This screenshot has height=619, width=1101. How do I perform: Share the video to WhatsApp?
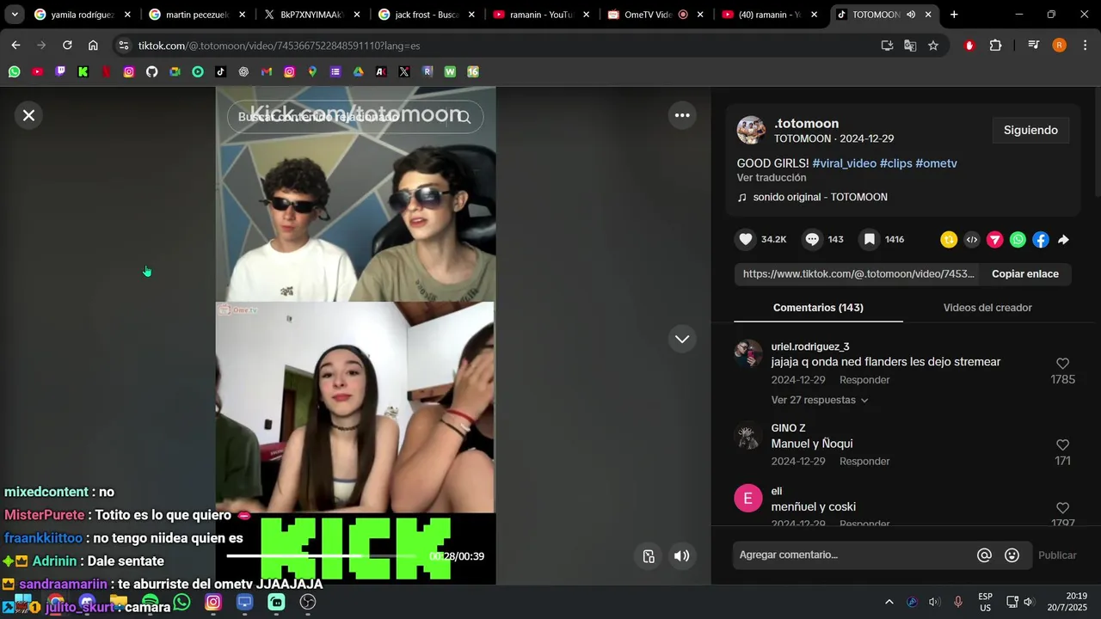pos(1018,240)
